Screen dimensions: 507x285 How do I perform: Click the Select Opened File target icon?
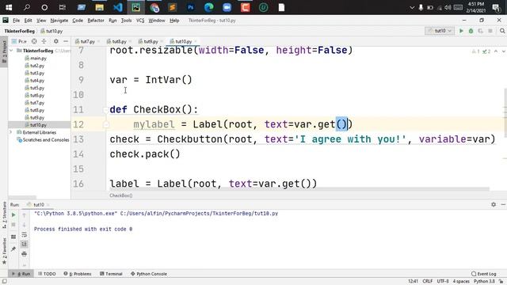coord(34,41)
